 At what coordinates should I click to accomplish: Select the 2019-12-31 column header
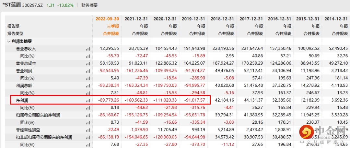[193, 19]
